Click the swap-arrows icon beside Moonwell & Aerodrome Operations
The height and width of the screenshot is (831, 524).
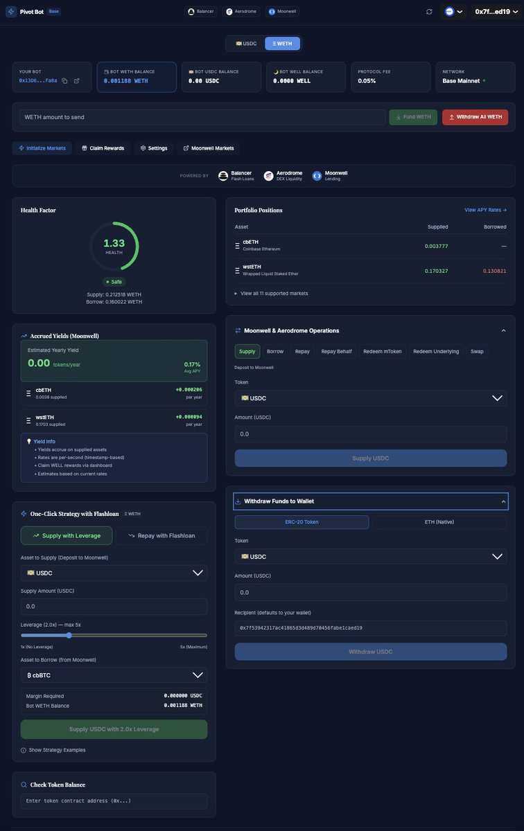(x=238, y=330)
